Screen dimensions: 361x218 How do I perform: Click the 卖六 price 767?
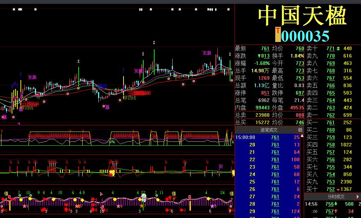pos(331,78)
